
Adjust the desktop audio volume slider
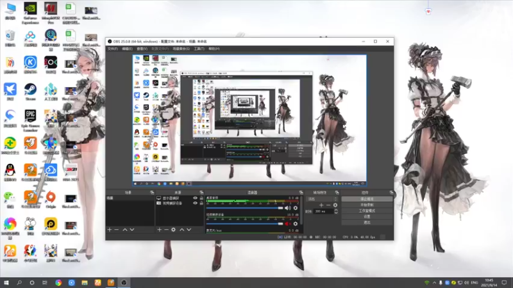click(245, 208)
